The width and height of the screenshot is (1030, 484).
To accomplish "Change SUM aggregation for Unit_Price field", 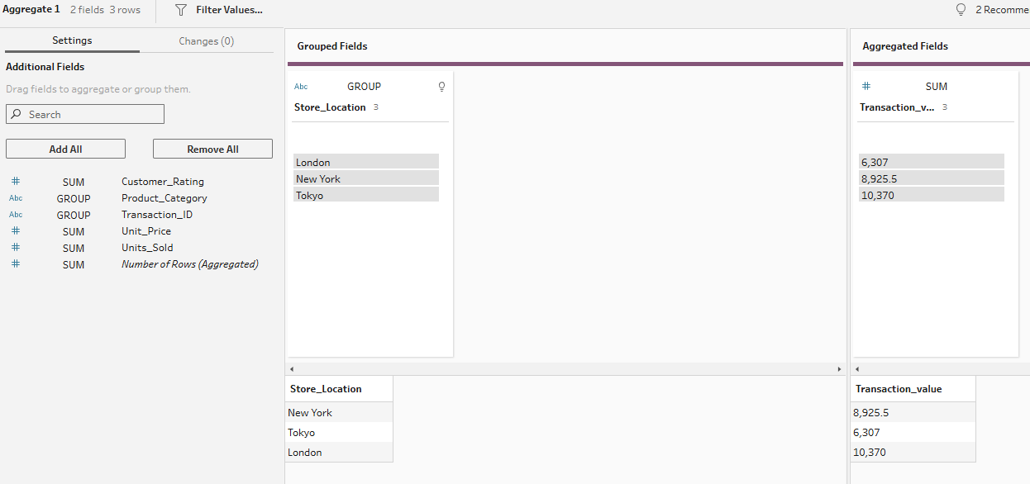I will pyautogui.click(x=74, y=232).
